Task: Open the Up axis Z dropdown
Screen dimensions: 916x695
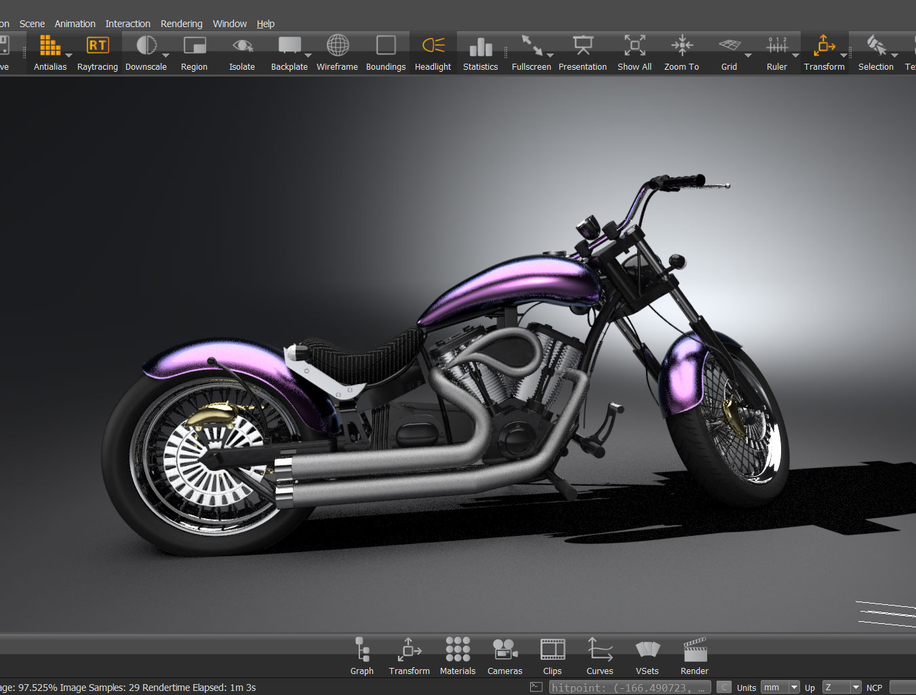Action: pyautogui.click(x=841, y=688)
